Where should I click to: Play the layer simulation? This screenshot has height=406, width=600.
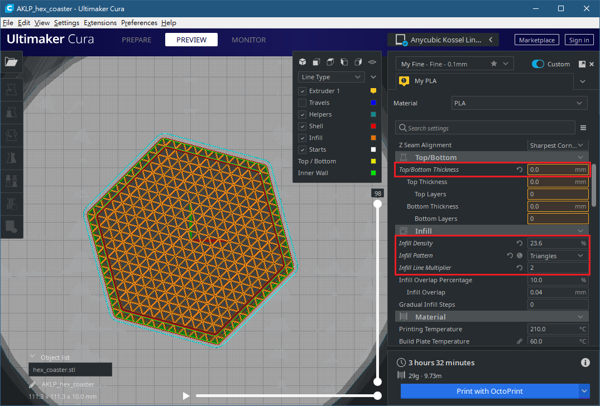click(x=186, y=395)
